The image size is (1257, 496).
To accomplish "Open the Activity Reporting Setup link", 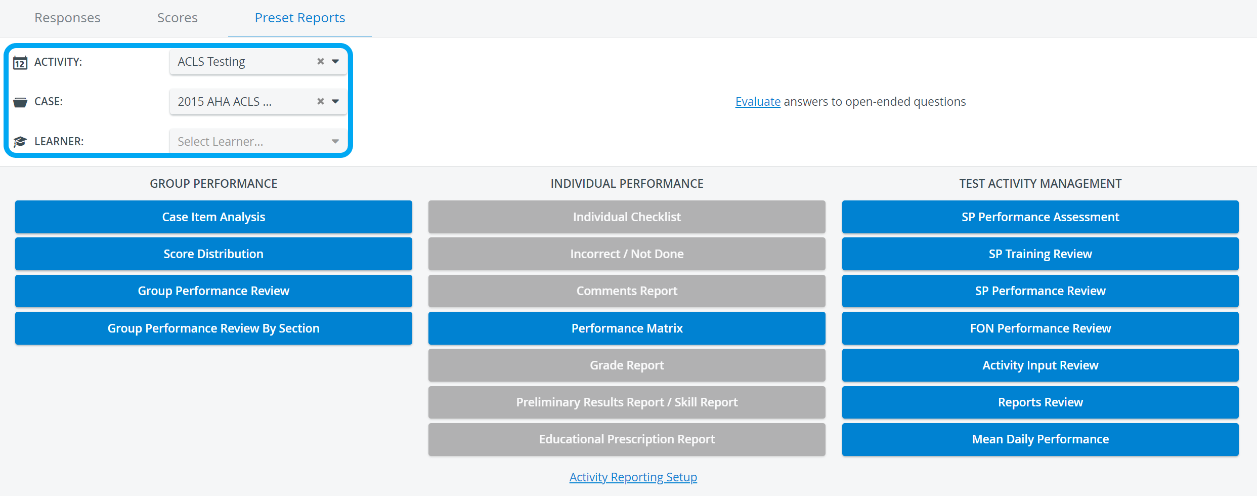I will (x=633, y=477).
